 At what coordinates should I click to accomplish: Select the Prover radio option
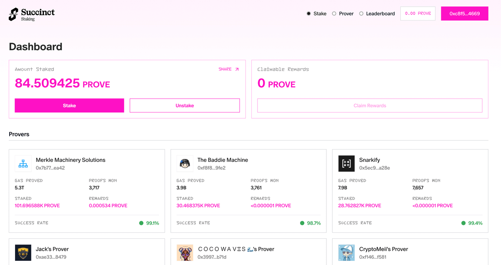coord(334,13)
